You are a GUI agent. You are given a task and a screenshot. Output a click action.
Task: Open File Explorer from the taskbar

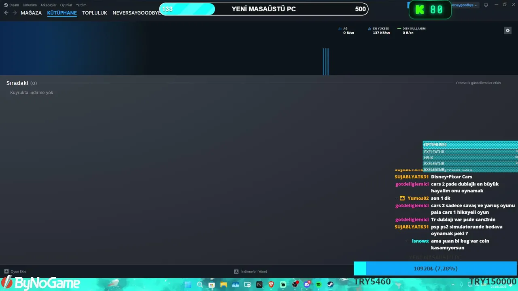[223, 285]
